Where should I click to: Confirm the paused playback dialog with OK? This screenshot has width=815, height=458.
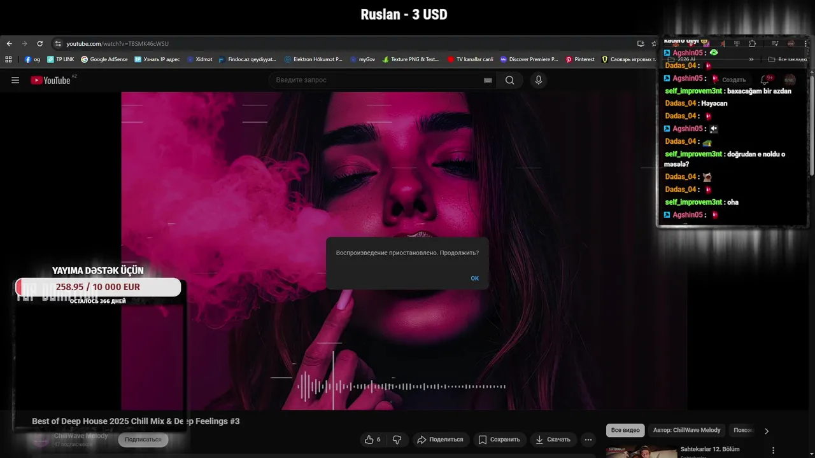point(474,278)
